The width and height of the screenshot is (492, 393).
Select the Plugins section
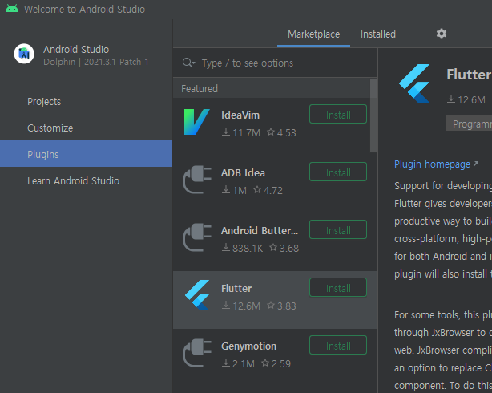pos(86,154)
